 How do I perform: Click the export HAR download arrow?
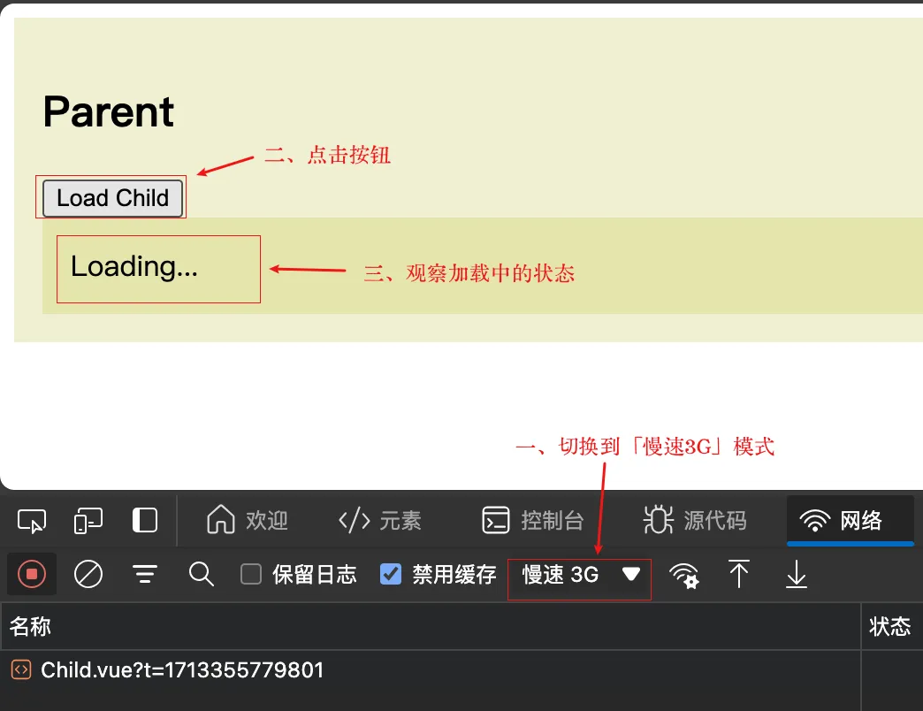[797, 574]
